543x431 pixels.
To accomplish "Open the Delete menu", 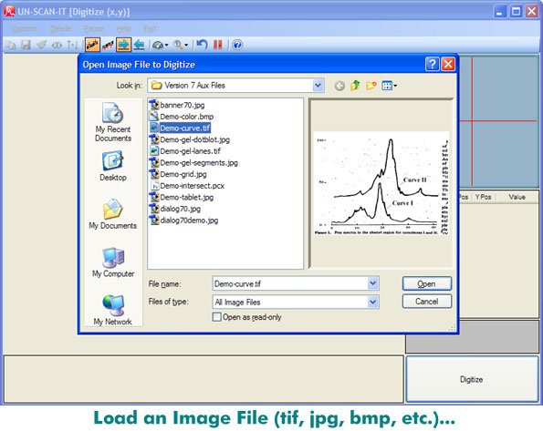I will 60,28.
